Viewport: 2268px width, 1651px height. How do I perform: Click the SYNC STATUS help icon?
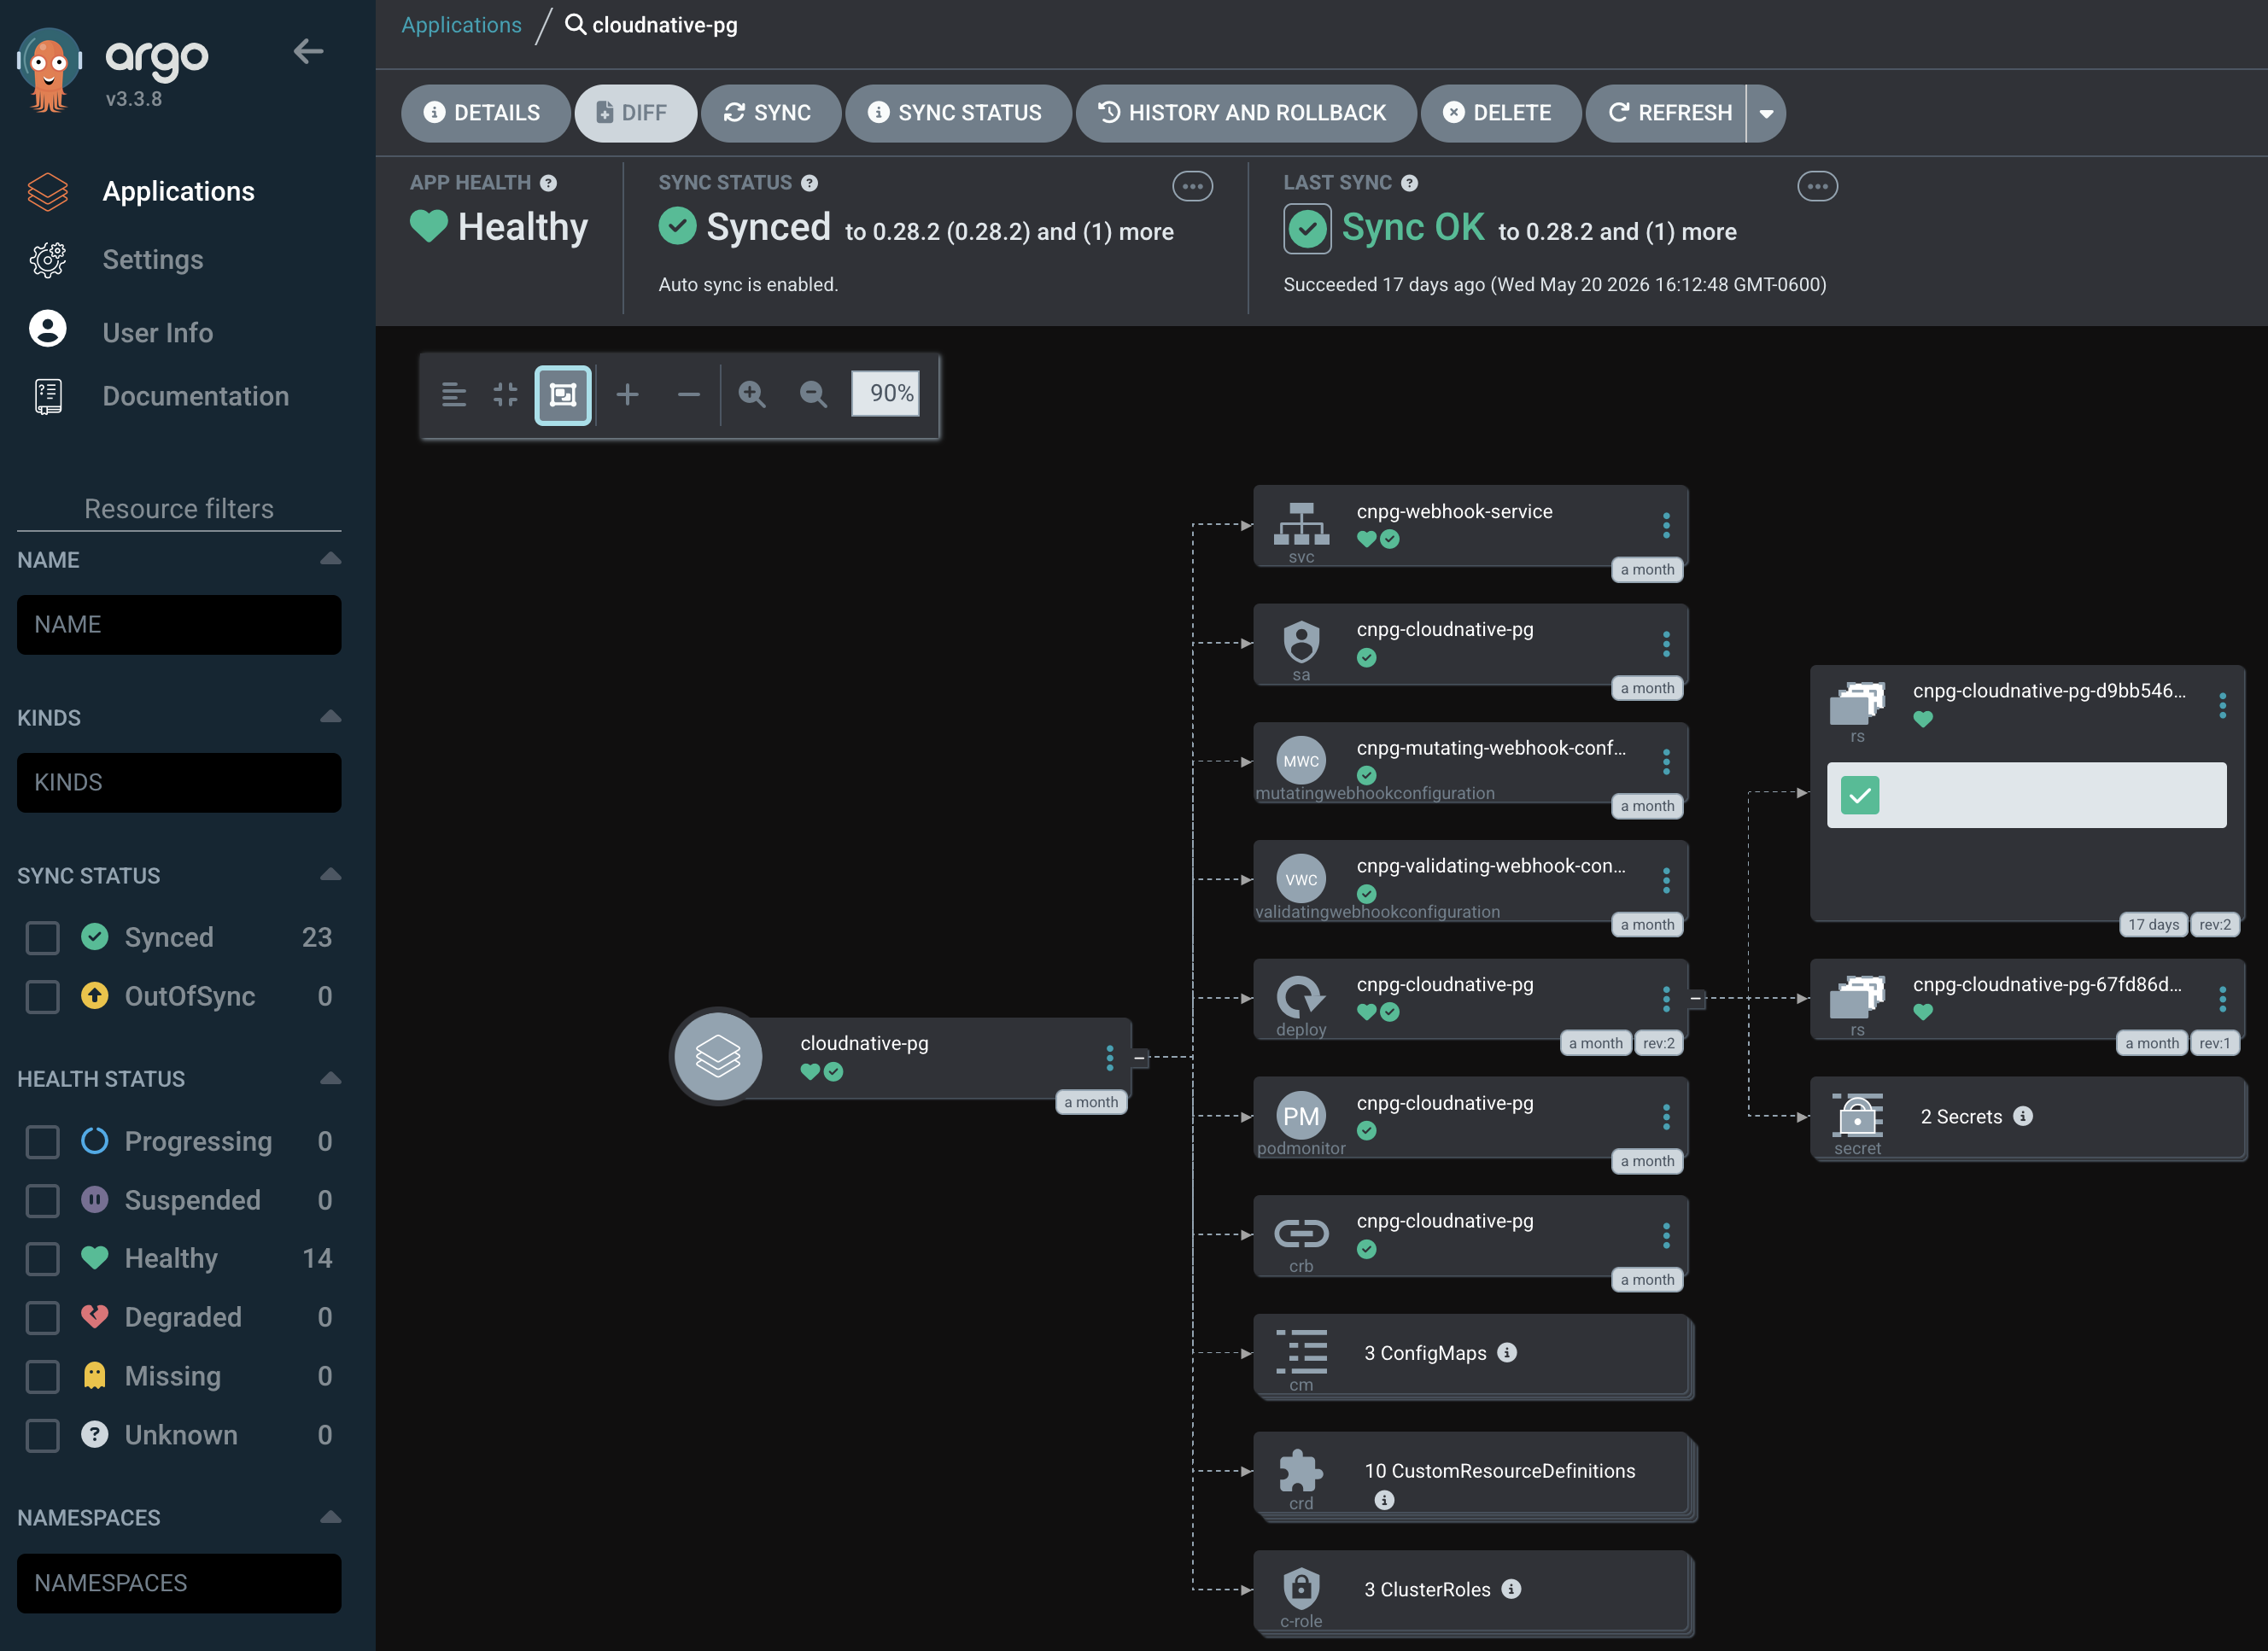coord(809,183)
